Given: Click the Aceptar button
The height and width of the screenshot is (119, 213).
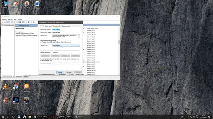Looking at the screenshot, I should pyautogui.click(x=60, y=72).
